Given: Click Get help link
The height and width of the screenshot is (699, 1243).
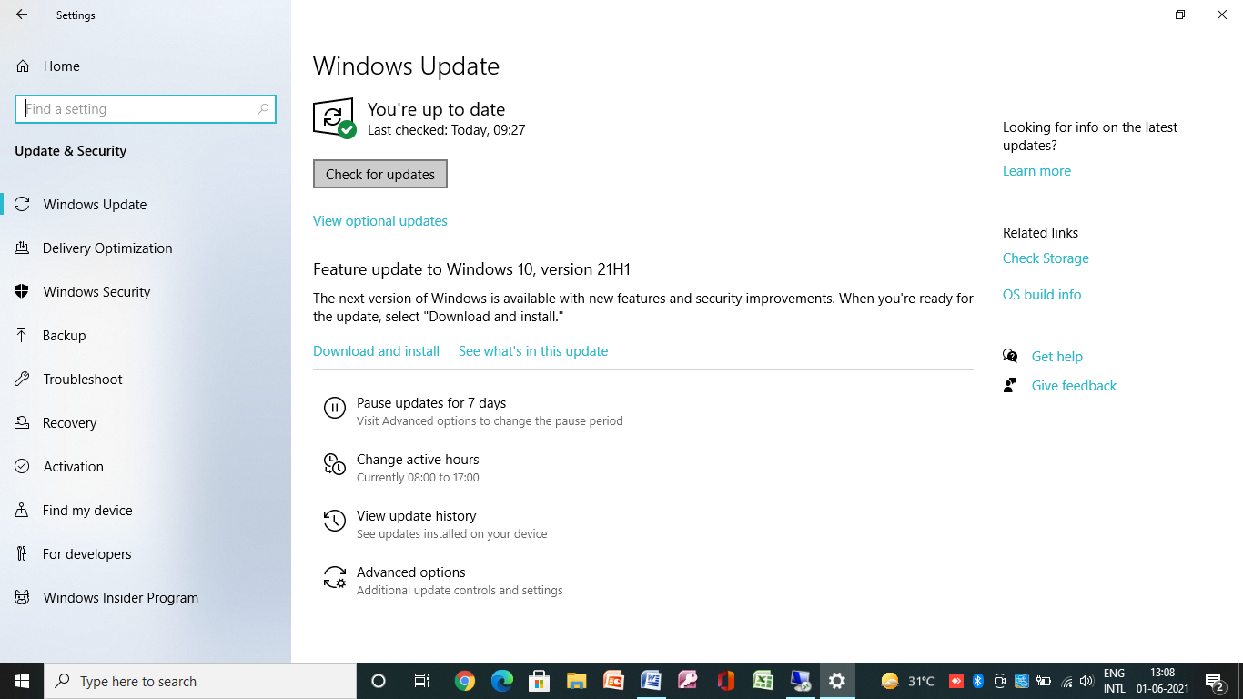Looking at the screenshot, I should (x=1056, y=357).
